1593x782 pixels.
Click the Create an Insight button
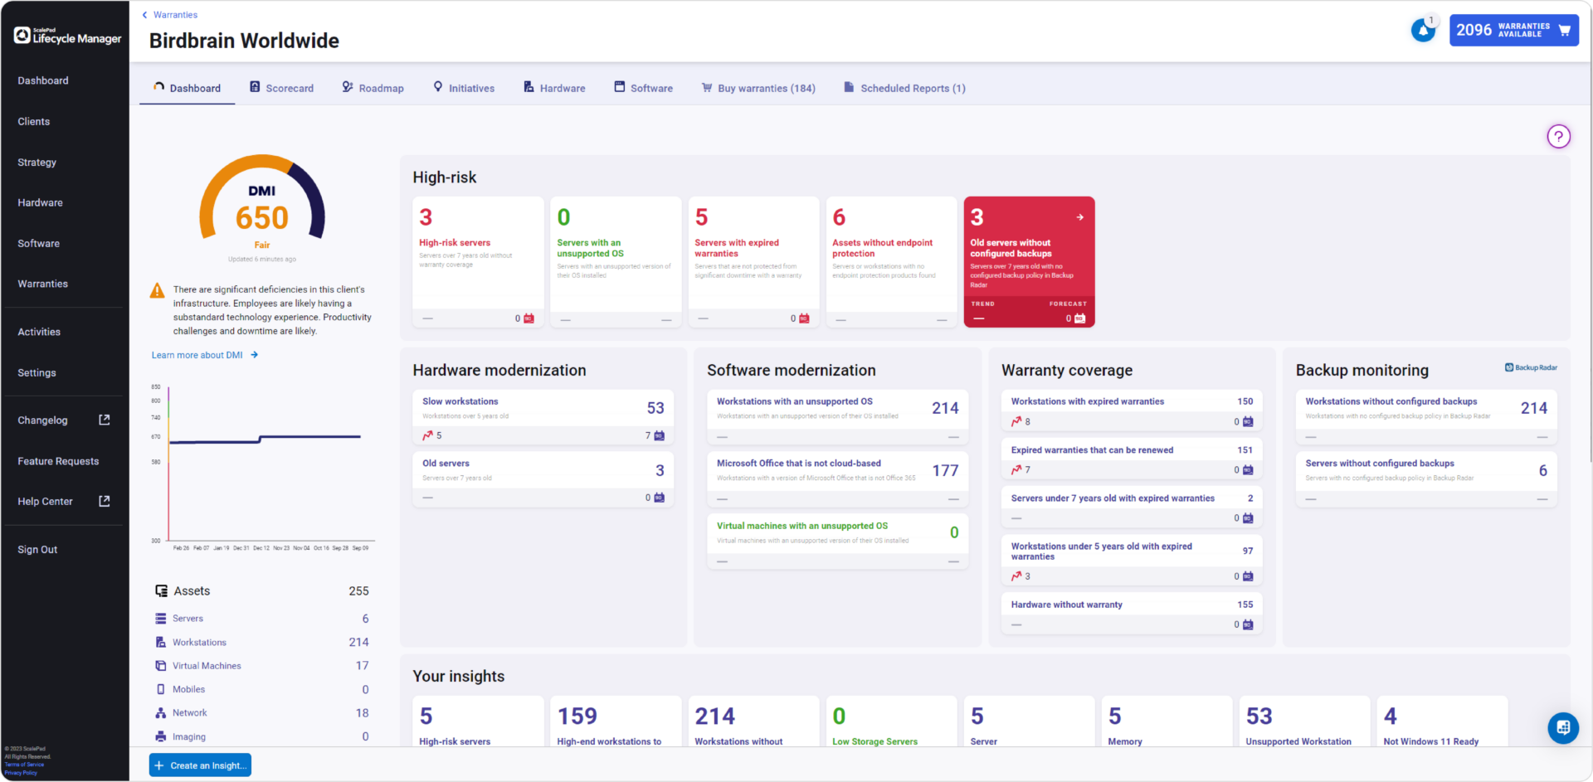pos(200,765)
